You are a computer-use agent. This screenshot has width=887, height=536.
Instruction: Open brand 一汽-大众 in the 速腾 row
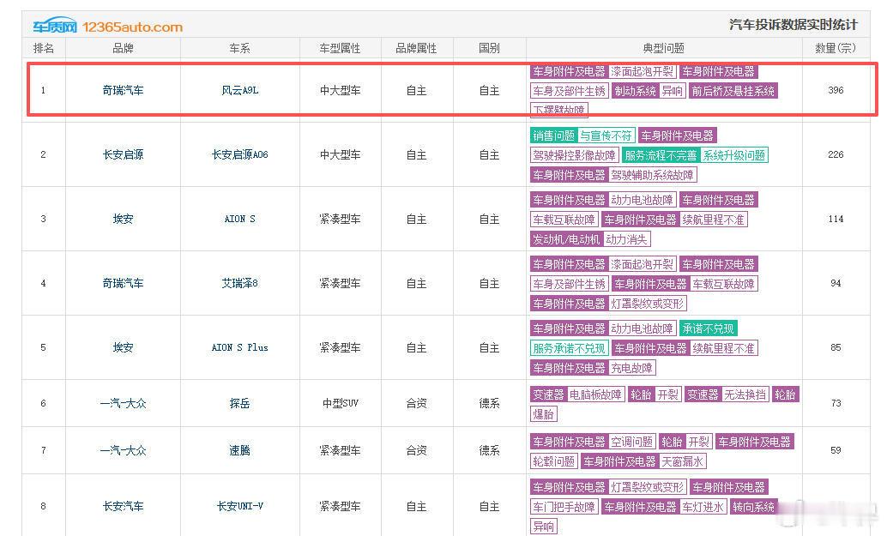[x=123, y=450]
